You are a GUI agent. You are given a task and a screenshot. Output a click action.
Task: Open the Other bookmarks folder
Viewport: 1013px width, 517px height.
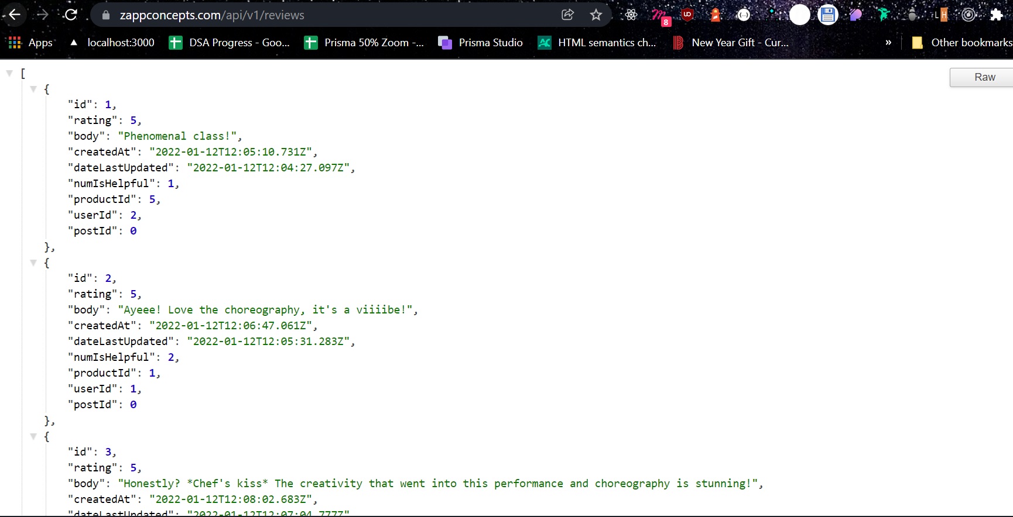tap(961, 43)
